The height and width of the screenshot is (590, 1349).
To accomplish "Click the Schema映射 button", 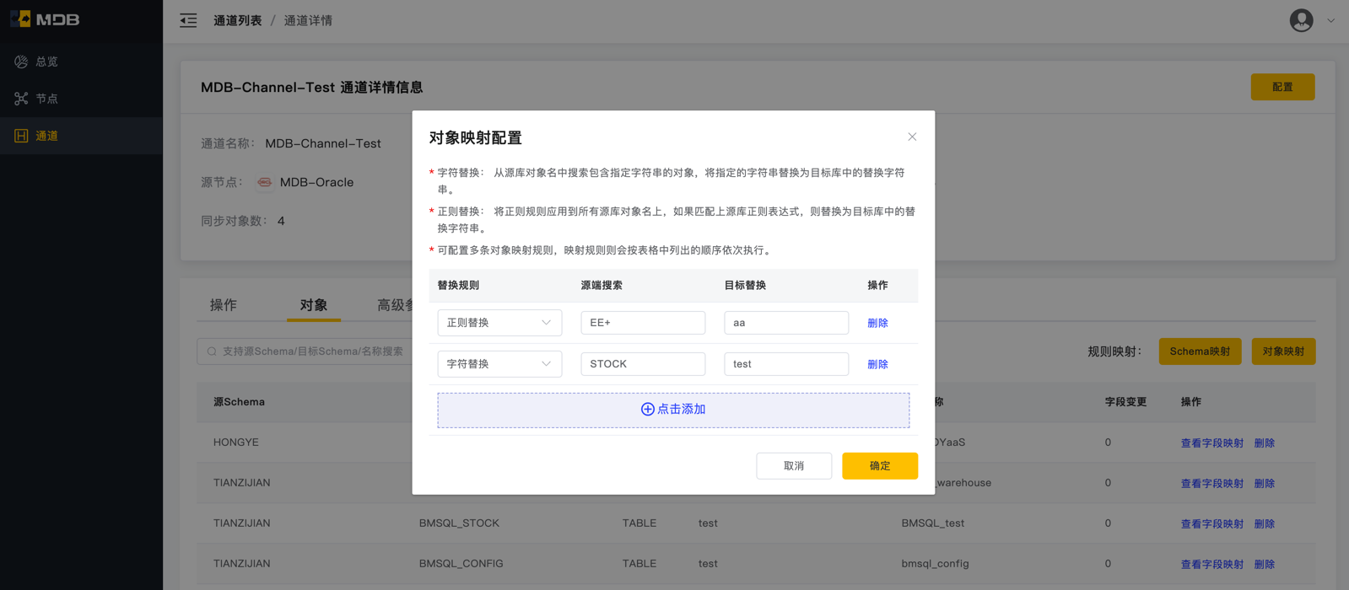I will tap(1200, 351).
